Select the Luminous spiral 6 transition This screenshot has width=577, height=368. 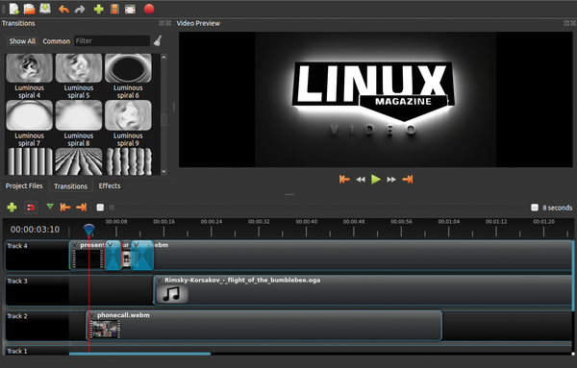(128, 76)
